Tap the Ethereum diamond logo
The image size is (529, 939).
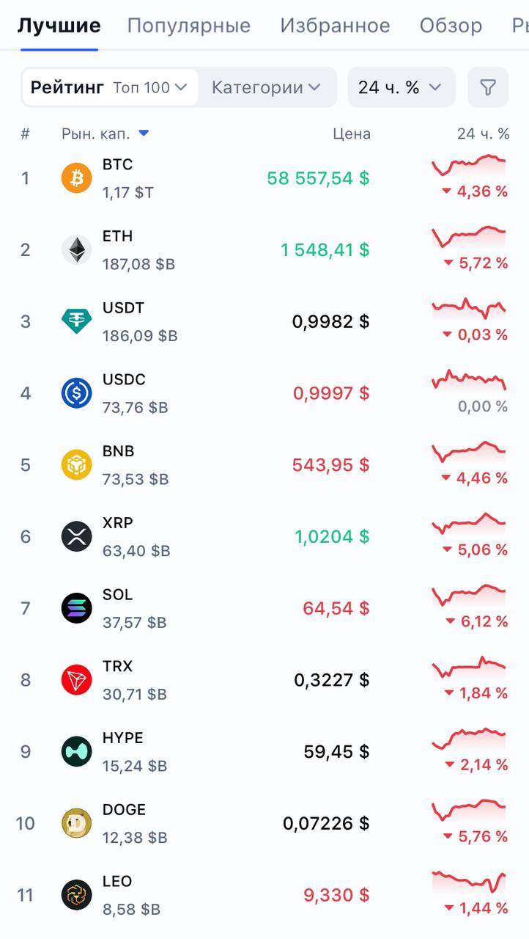tap(77, 250)
